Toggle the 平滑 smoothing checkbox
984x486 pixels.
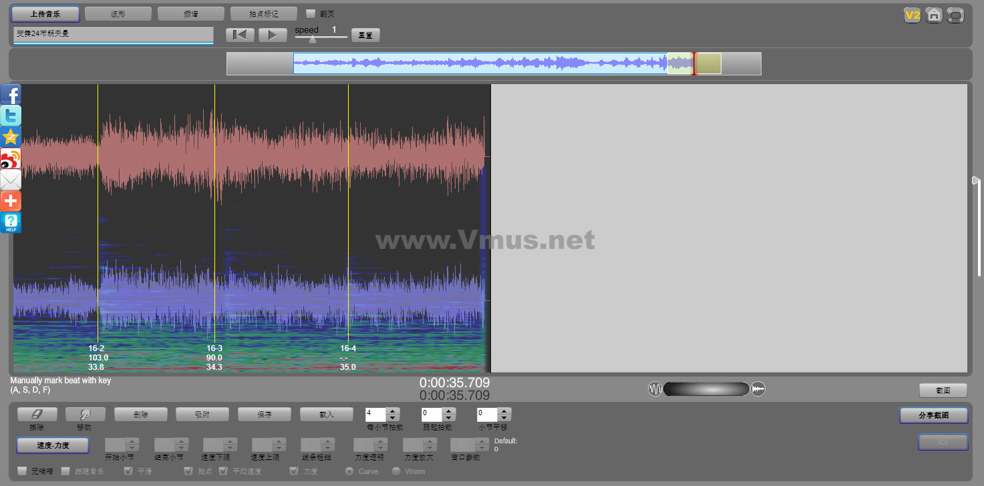point(129,471)
